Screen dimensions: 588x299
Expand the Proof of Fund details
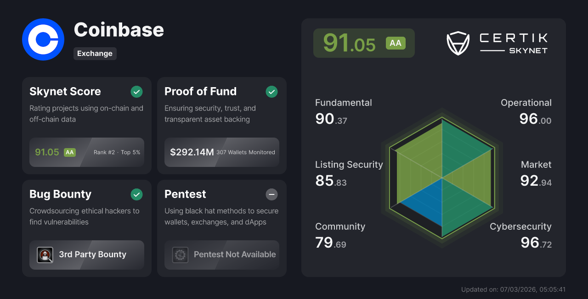pos(221,126)
